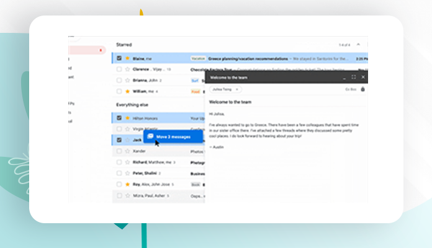
Task: Expand compose window to full screen
Action: click(353, 77)
